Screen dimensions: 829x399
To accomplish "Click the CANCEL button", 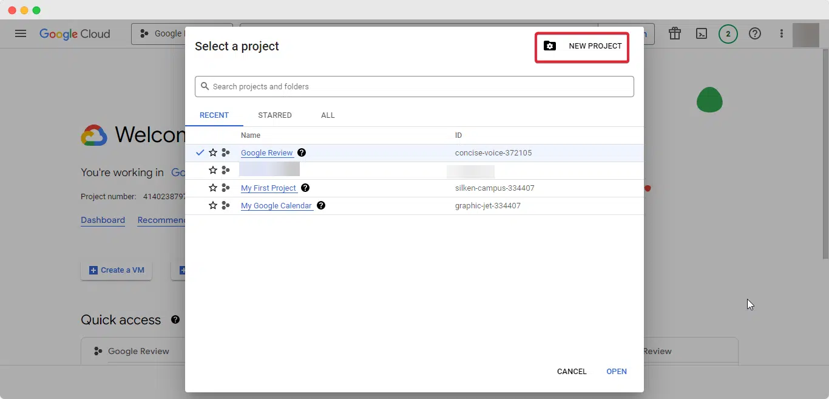I will click(x=572, y=372).
